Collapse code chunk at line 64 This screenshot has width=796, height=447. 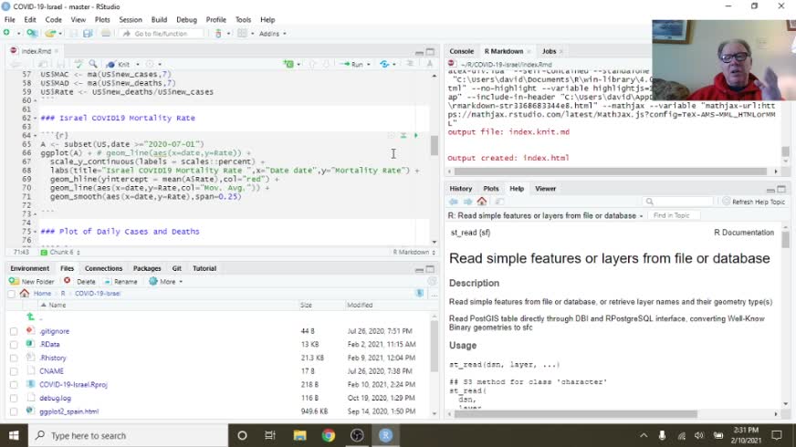[35, 136]
